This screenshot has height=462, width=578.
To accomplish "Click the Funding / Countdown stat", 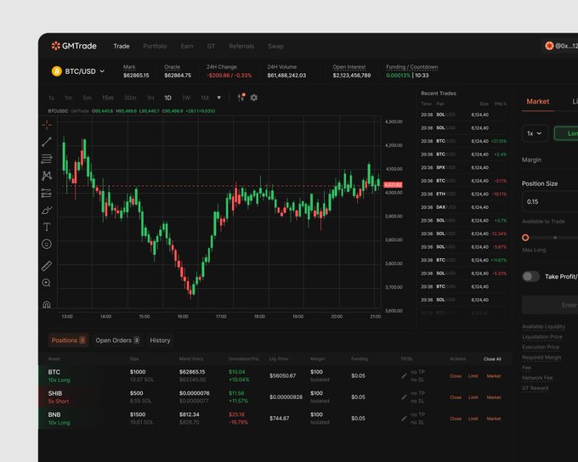I will point(411,71).
